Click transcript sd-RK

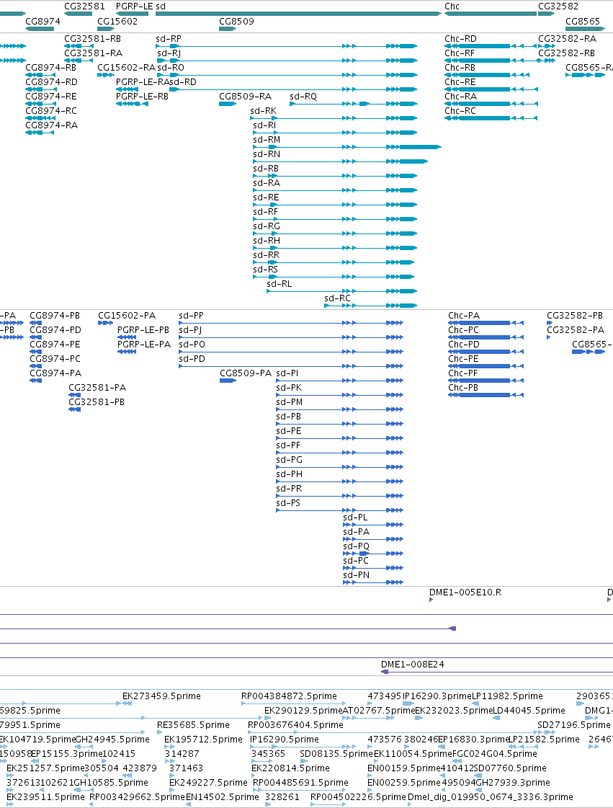coord(334,118)
